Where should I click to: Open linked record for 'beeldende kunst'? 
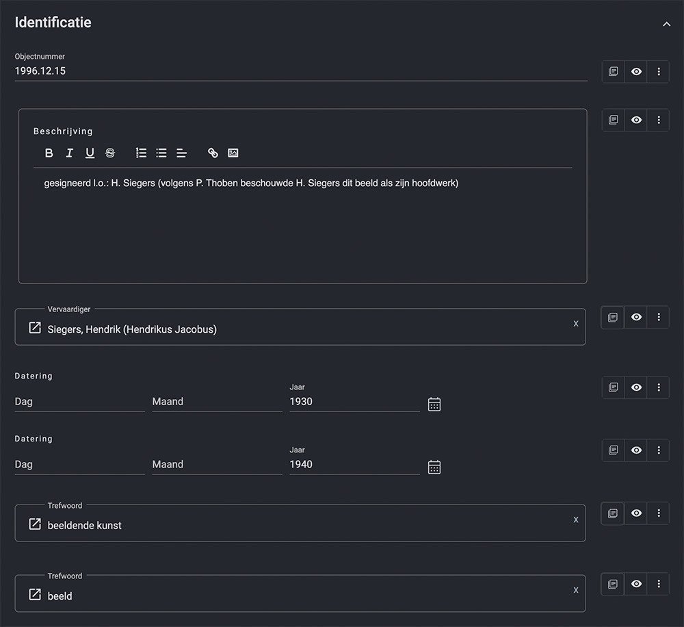coord(35,524)
